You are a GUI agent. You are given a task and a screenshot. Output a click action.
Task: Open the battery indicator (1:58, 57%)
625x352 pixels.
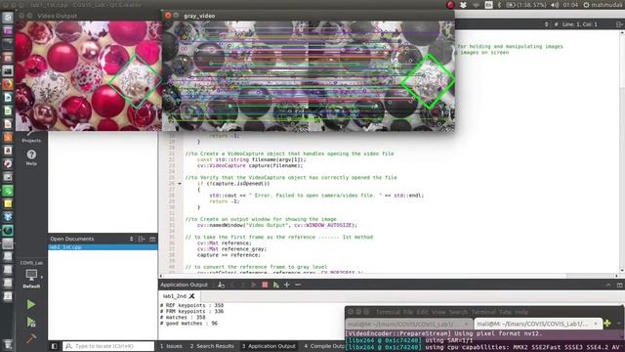tap(526, 5)
